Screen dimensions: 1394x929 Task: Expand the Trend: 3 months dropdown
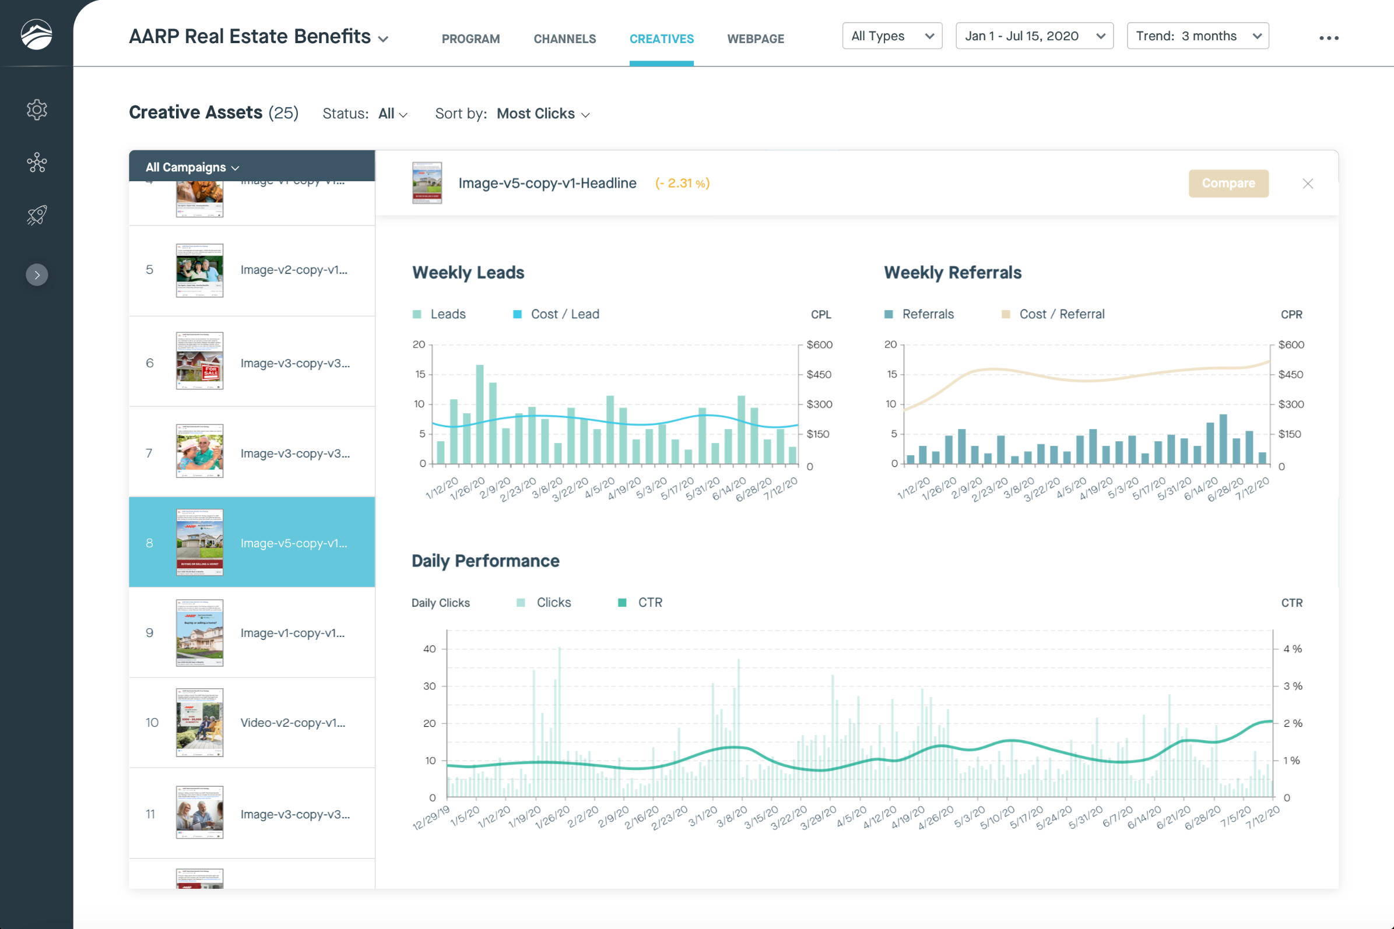click(x=1196, y=36)
